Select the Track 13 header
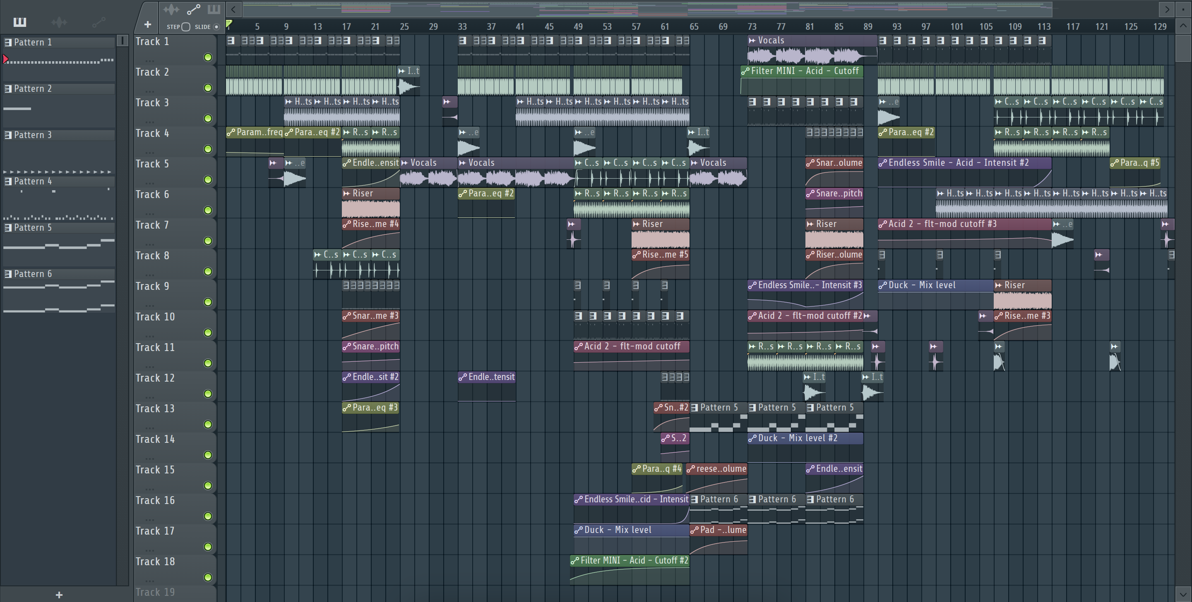 coord(175,417)
